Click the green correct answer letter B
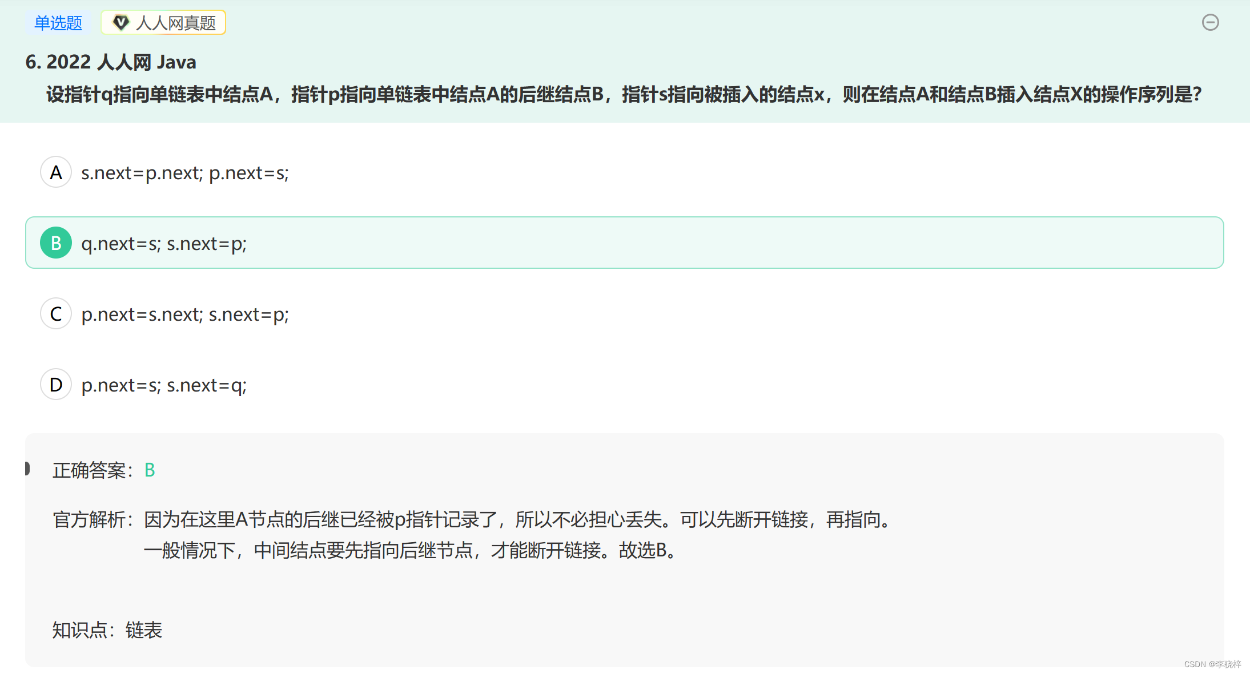Image resolution: width=1250 pixels, height=674 pixels. coord(150,470)
